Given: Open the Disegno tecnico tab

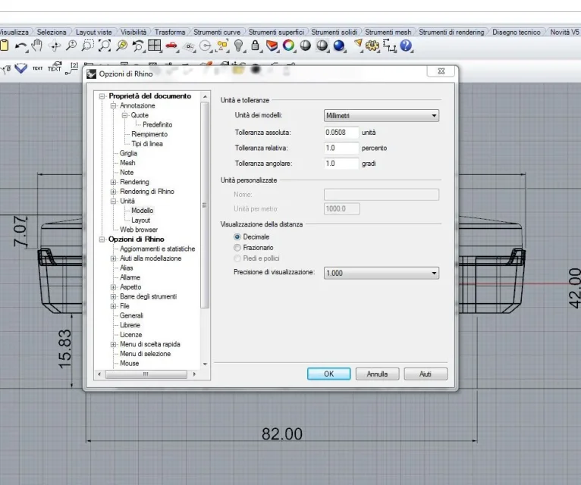Looking at the screenshot, I should tap(516, 33).
